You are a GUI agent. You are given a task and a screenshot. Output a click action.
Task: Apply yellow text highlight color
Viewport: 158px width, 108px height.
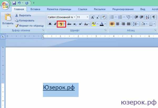(x=94, y=24)
